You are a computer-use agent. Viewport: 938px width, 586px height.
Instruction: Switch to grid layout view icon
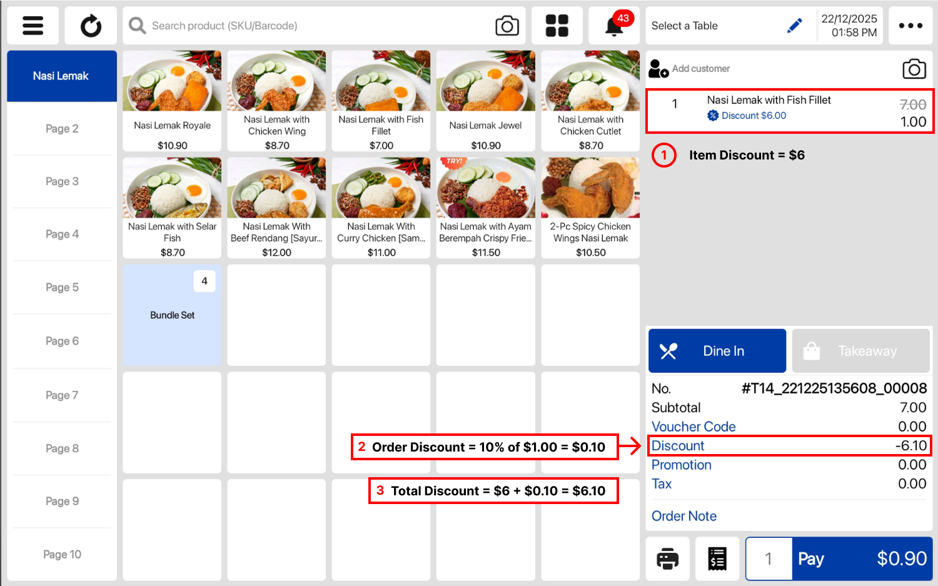[557, 26]
